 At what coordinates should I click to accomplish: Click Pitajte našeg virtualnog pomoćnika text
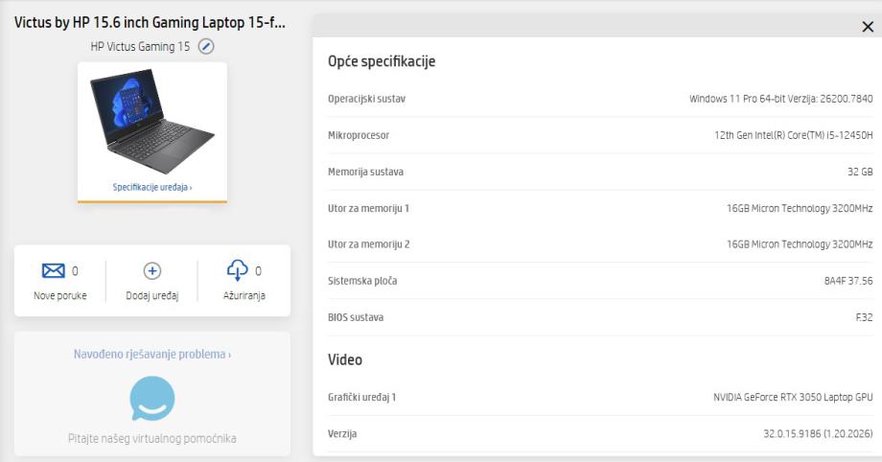point(151,438)
